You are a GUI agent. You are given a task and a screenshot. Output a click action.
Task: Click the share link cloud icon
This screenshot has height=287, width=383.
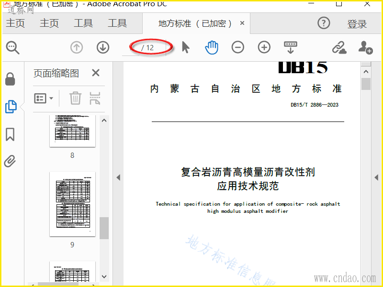339,47
